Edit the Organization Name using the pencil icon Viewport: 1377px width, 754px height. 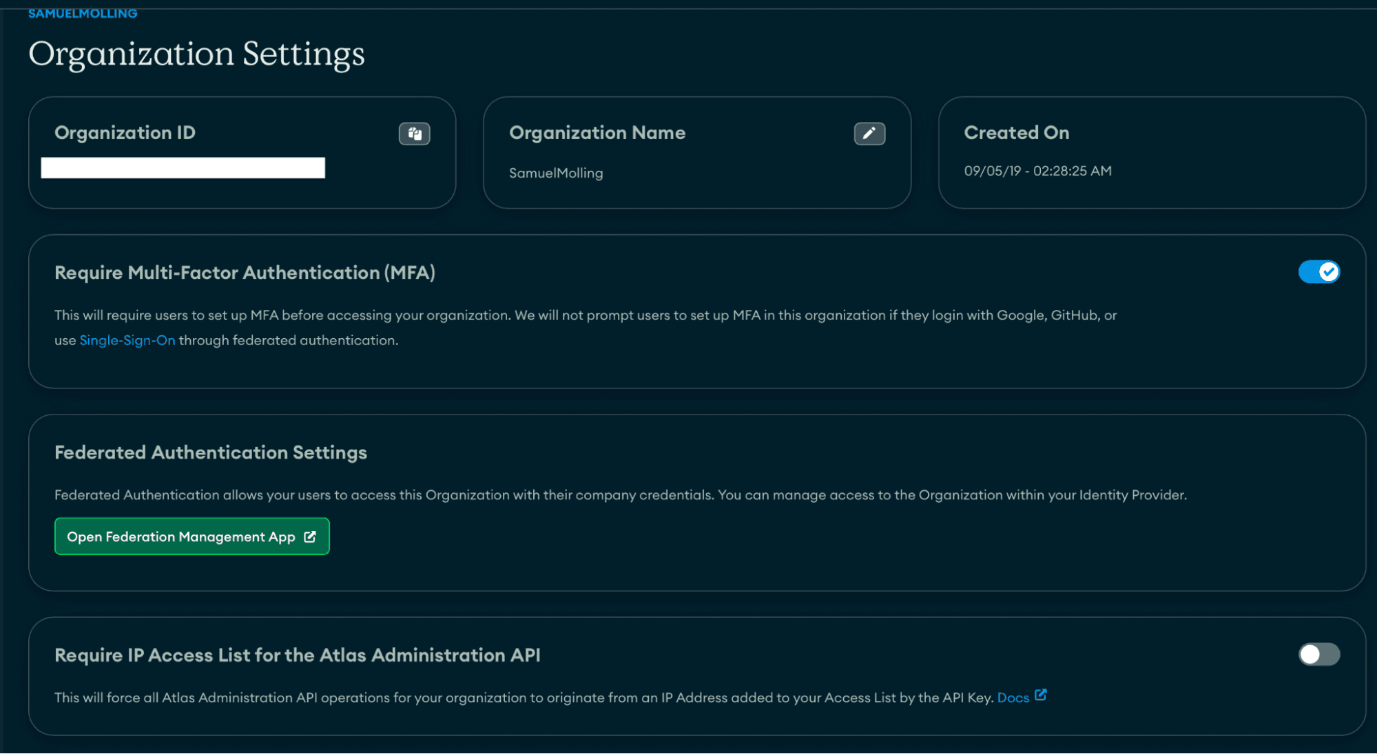869,134
